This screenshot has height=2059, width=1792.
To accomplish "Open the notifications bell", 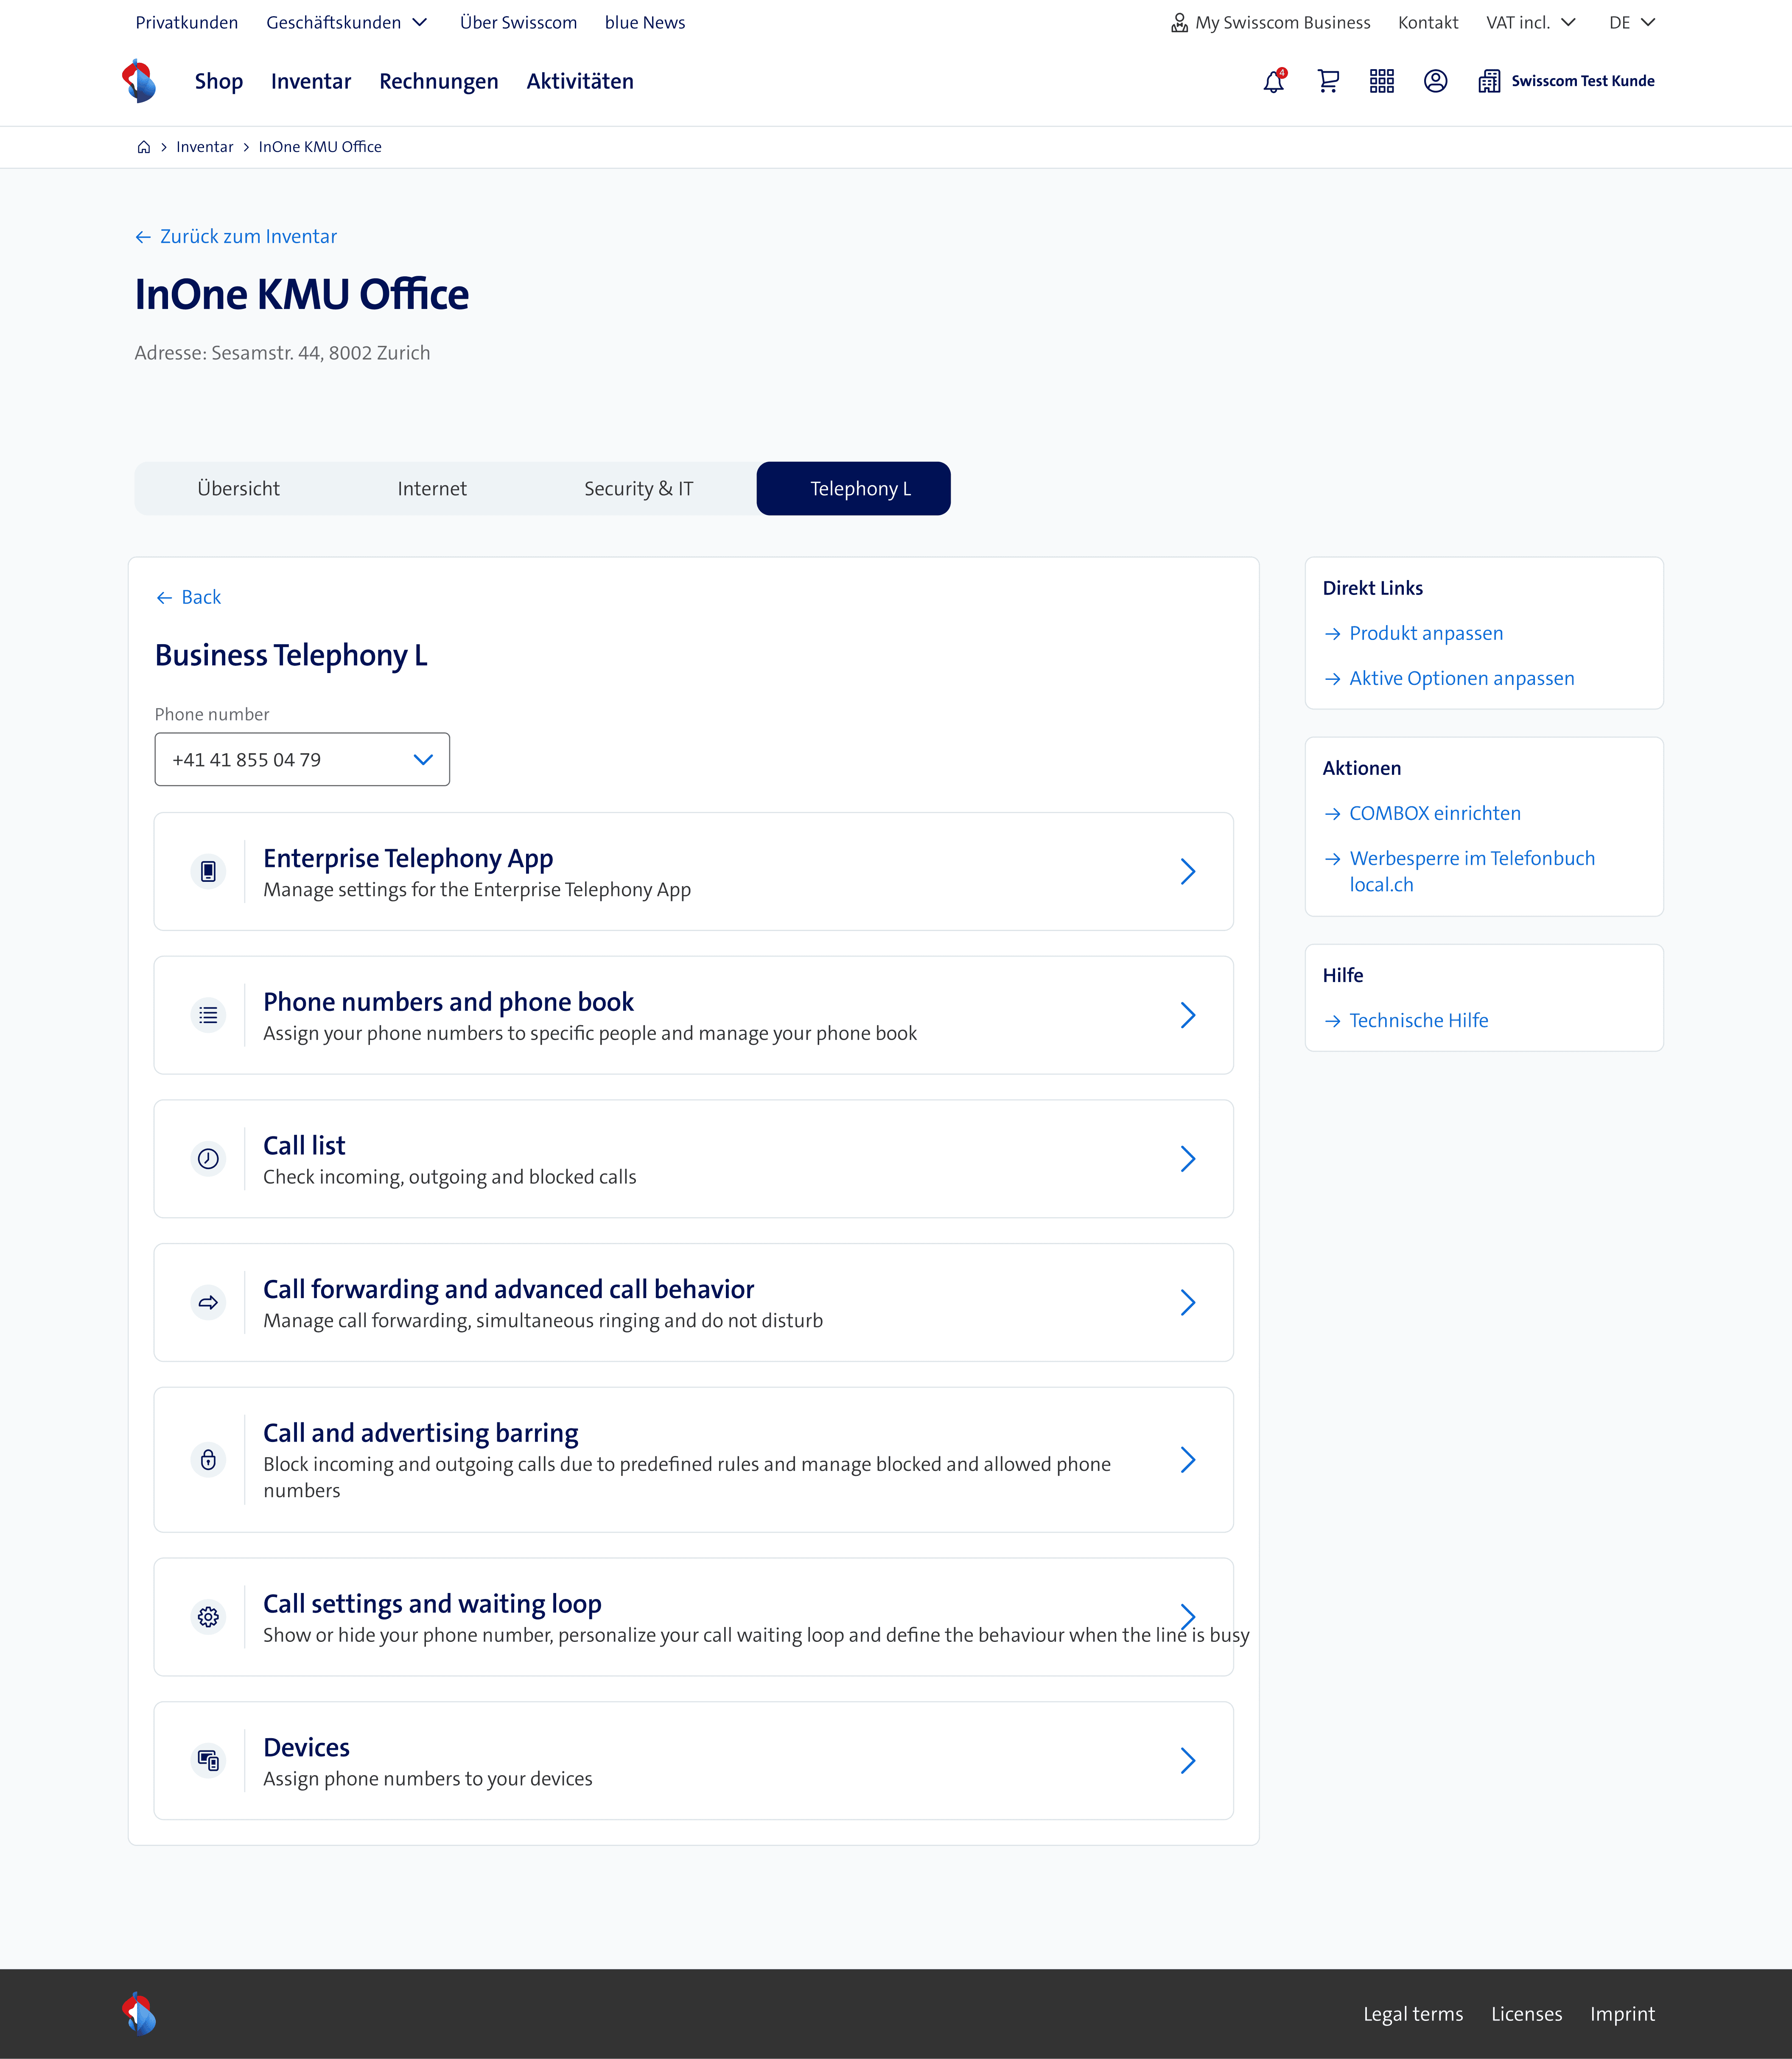I will (x=1274, y=81).
